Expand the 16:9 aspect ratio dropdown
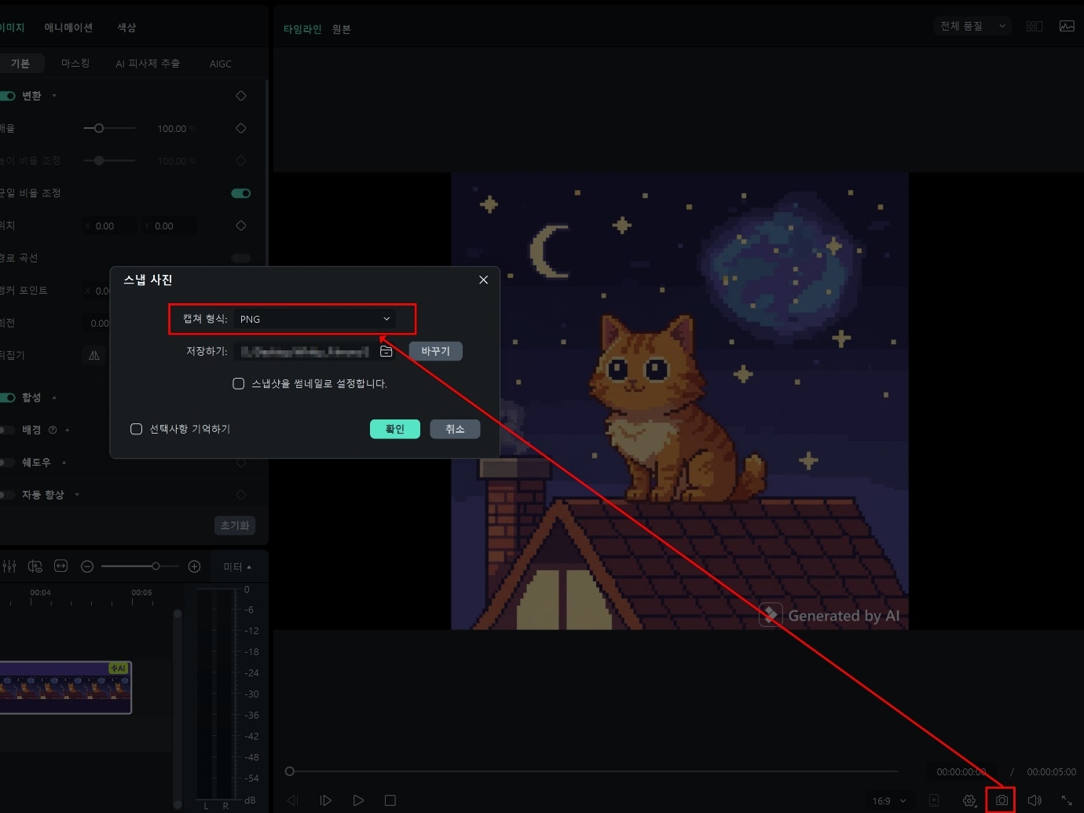 (x=889, y=800)
